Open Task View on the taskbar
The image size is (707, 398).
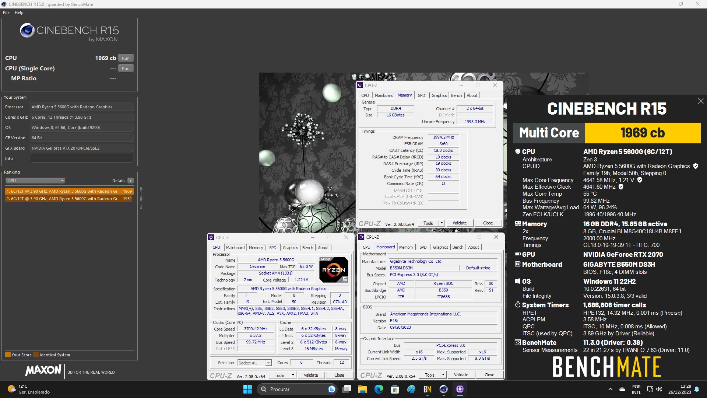pos(347,389)
